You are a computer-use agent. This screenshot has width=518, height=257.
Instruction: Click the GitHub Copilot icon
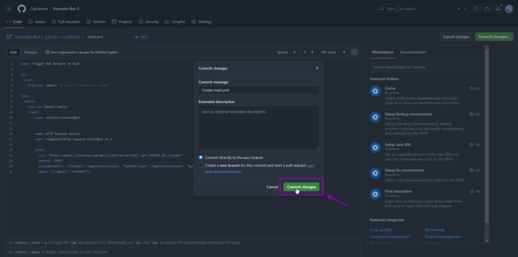tap(48, 52)
